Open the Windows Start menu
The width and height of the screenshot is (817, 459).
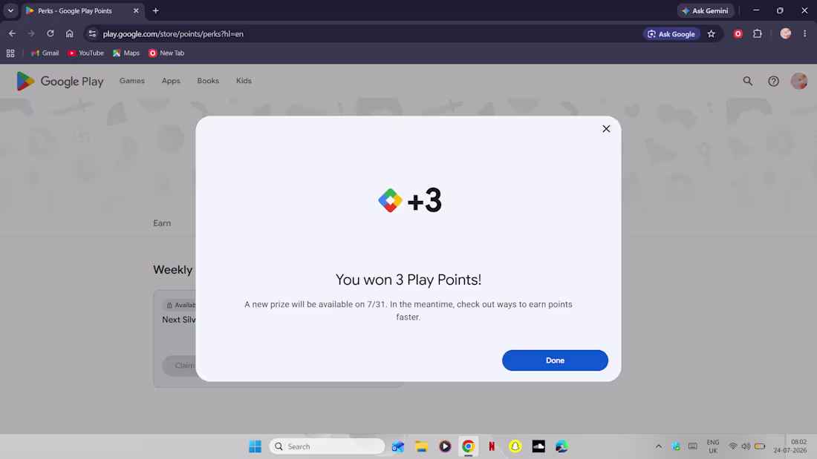pyautogui.click(x=255, y=446)
